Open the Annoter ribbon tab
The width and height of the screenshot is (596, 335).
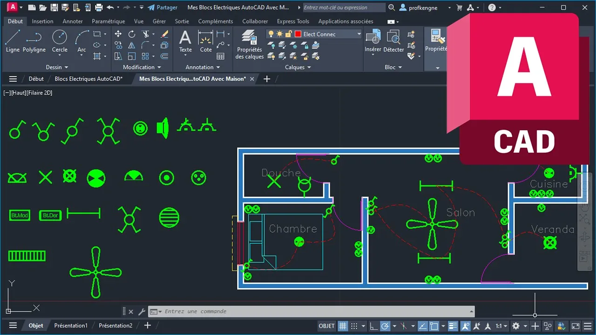point(73,21)
